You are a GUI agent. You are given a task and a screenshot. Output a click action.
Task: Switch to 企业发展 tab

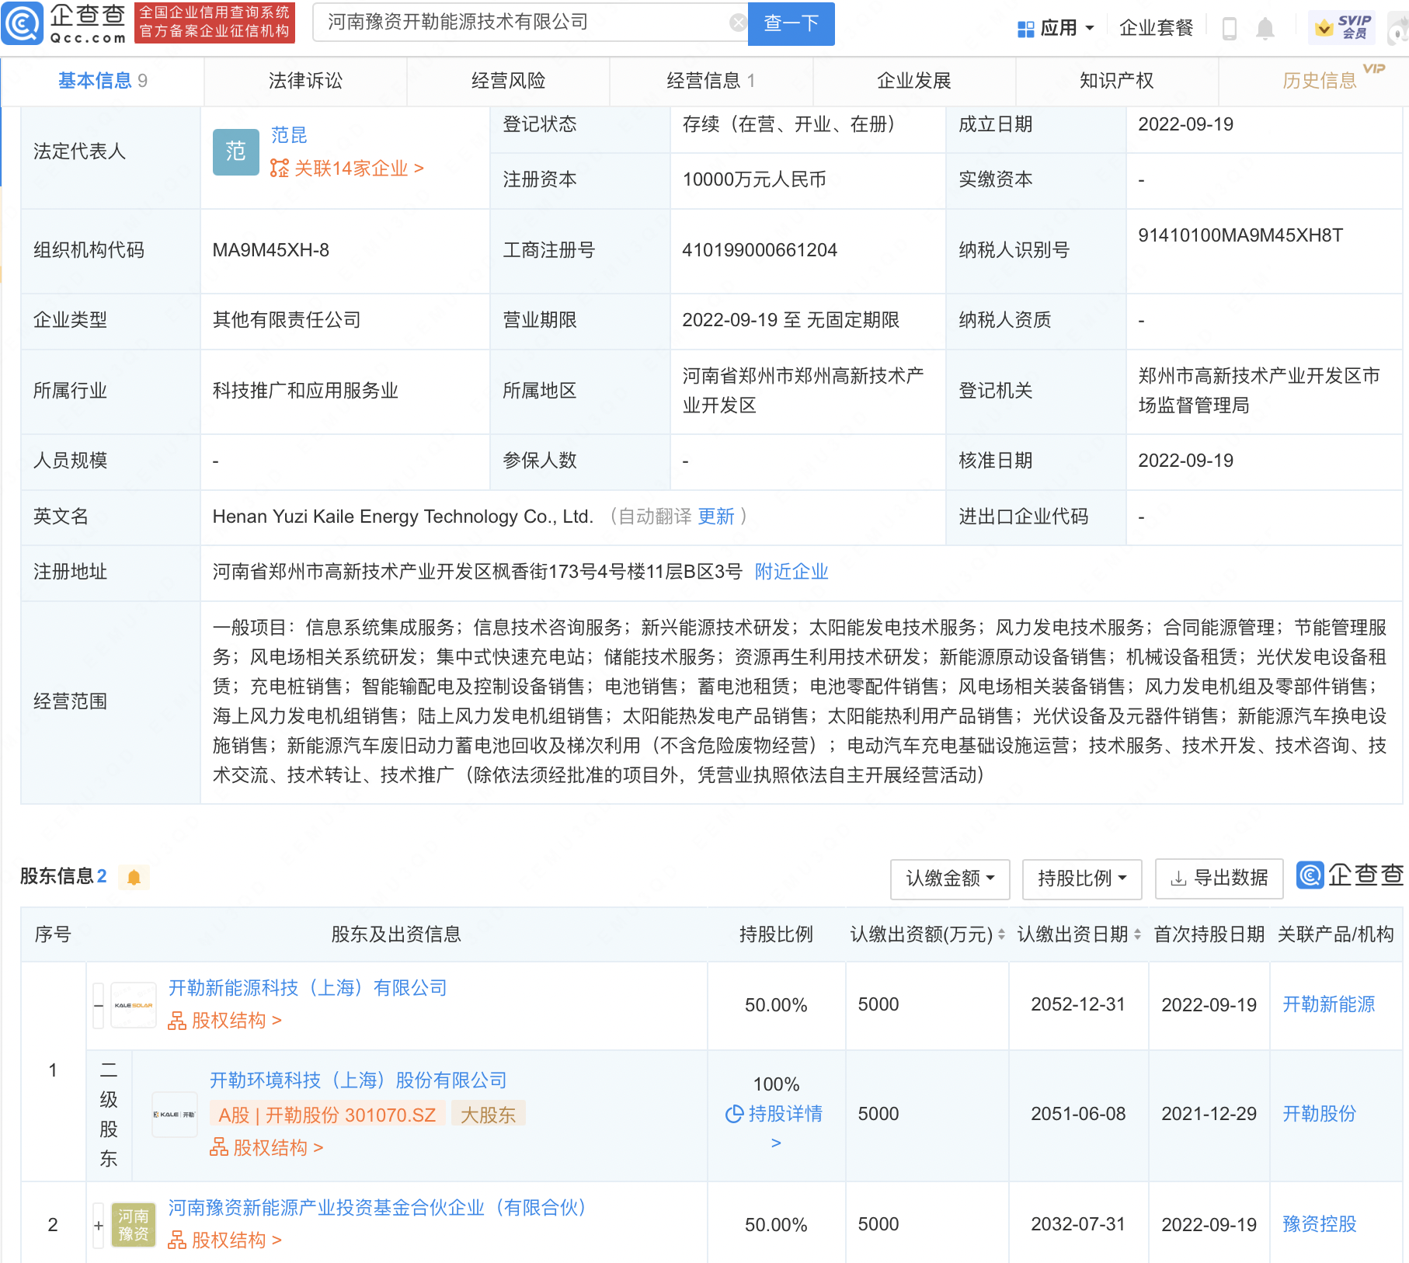(913, 81)
